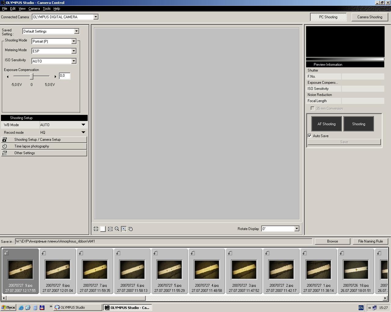
Task: Switch to Camera Shooting mode
Action: (370, 17)
